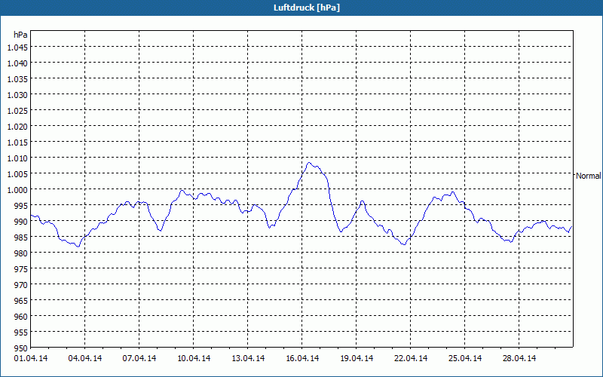Screen dimensions: 603x377
Task: Click the 955 y-axis label
Action: click(x=21, y=332)
